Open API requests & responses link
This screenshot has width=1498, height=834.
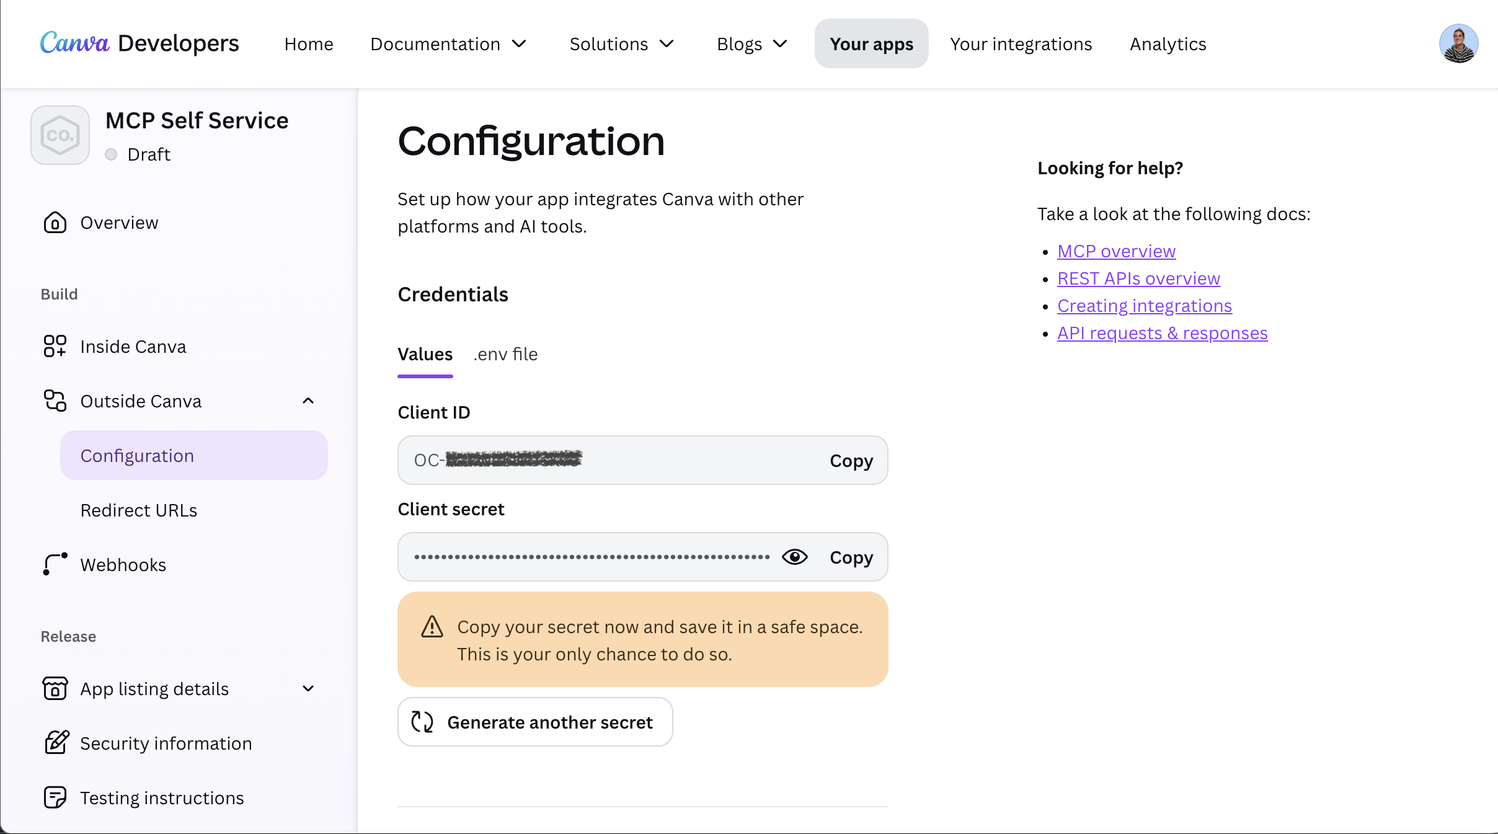pos(1163,333)
